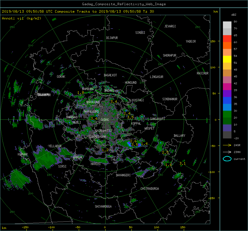Image resolution: width=248 pixels, height=231 pixels.
Task: Select the bright green swatch above 20 dBZ
Action: pyautogui.click(x=227, y=114)
